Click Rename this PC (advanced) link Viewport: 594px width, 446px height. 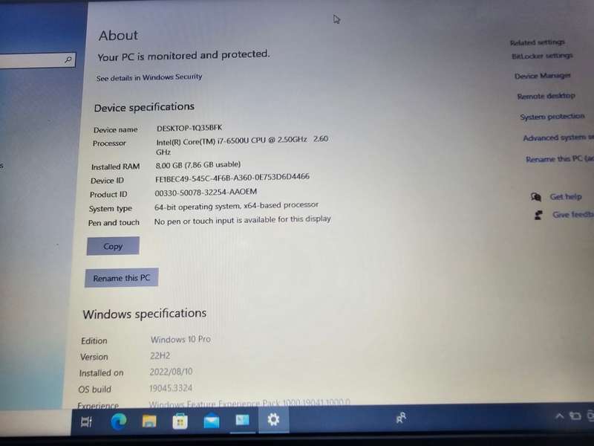(560, 159)
